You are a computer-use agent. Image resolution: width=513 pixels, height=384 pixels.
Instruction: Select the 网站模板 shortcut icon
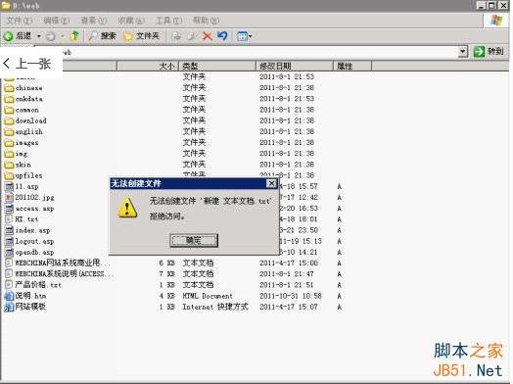pyautogui.click(x=9, y=307)
